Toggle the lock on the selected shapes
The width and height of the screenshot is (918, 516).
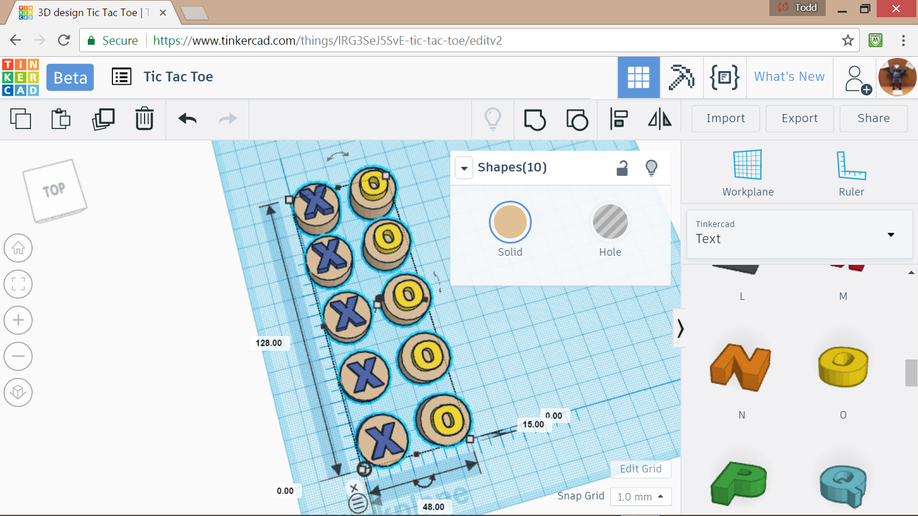[622, 167]
